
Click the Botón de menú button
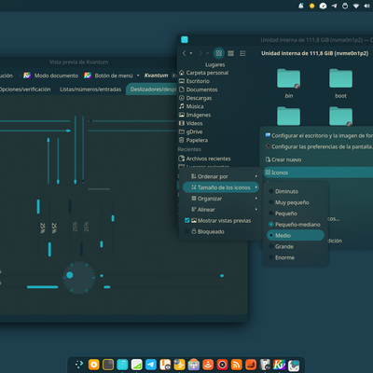point(108,76)
